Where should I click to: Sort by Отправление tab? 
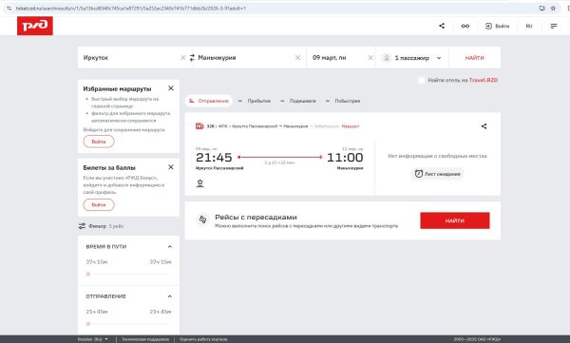tap(209, 101)
